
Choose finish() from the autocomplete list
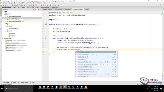(x=96, y=60)
